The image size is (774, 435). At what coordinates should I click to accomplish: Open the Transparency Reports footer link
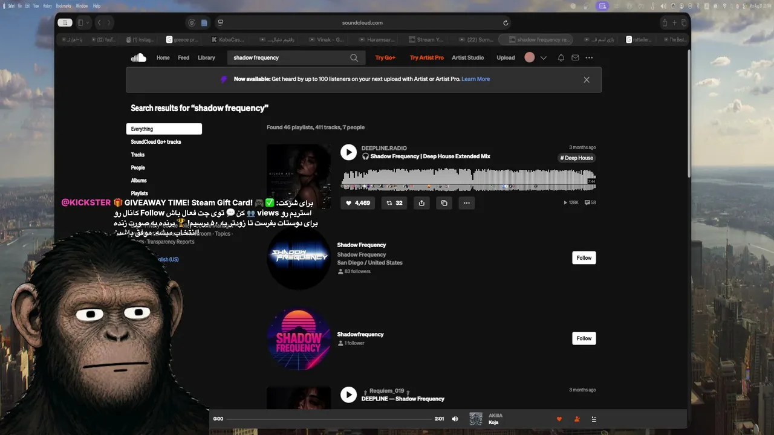click(x=171, y=242)
